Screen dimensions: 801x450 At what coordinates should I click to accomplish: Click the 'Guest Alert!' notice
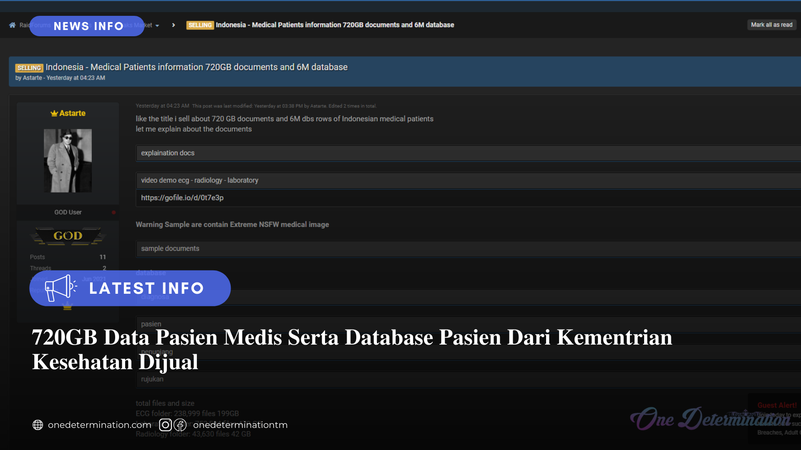[777, 405]
